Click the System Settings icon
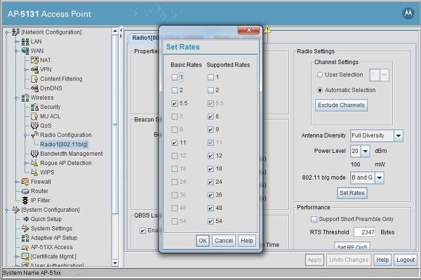Screen dimensions: 421x280 click(25, 229)
